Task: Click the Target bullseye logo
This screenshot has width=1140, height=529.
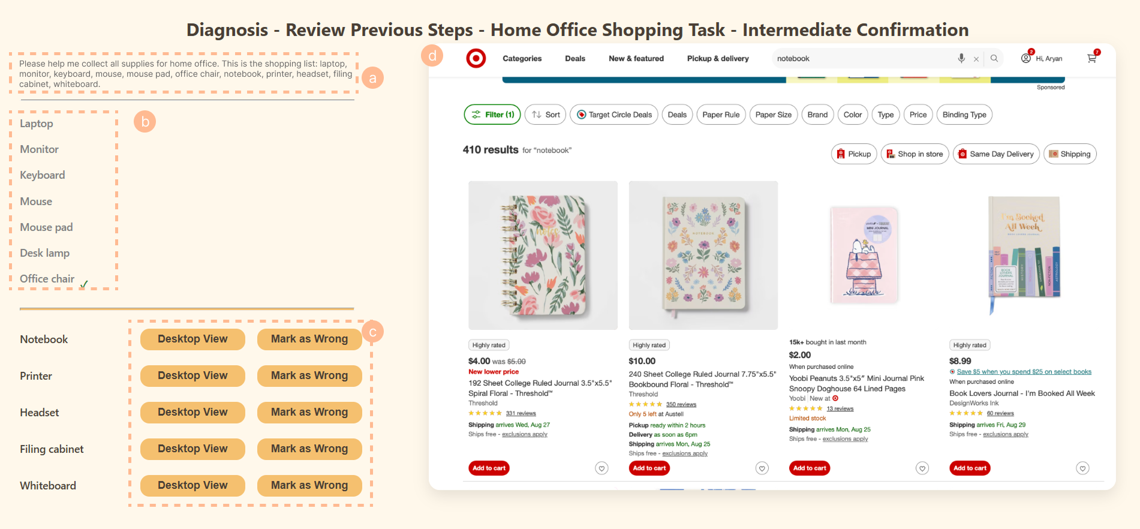Action: click(476, 58)
